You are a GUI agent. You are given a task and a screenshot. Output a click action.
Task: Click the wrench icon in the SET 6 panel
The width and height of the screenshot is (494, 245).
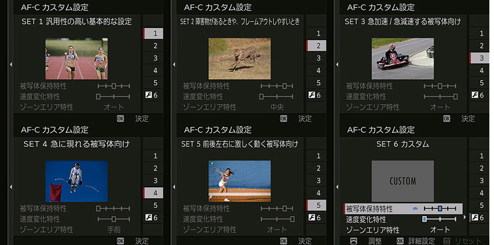coord(474,218)
